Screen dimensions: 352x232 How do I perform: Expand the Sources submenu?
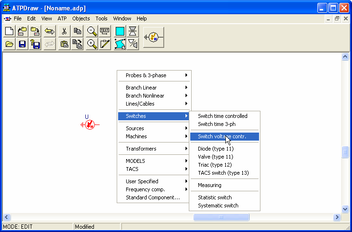pyautogui.click(x=154, y=128)
